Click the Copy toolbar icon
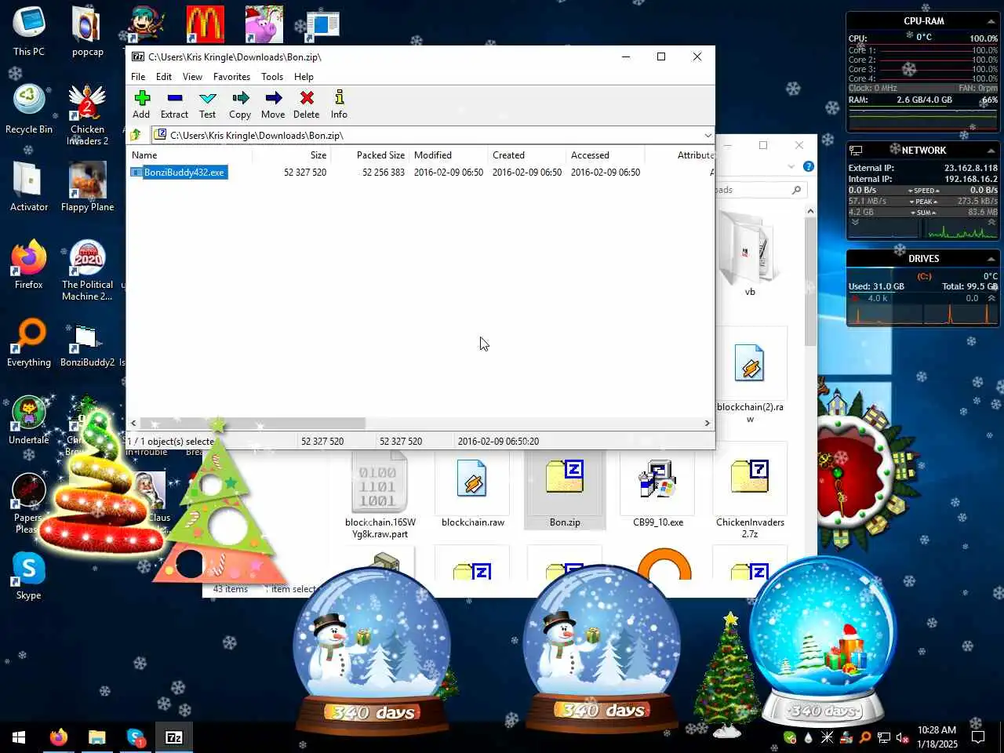The height and width of the screenshot is (753, 1004). coord(240,104)
